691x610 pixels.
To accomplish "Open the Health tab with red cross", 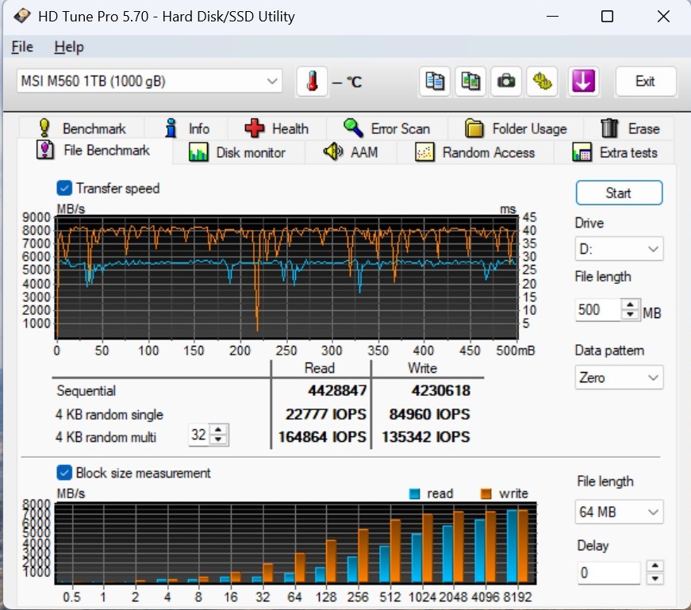I will pos(277,129).
